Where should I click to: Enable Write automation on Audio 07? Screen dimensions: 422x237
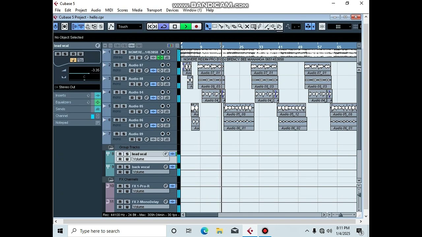coord(139,71)
